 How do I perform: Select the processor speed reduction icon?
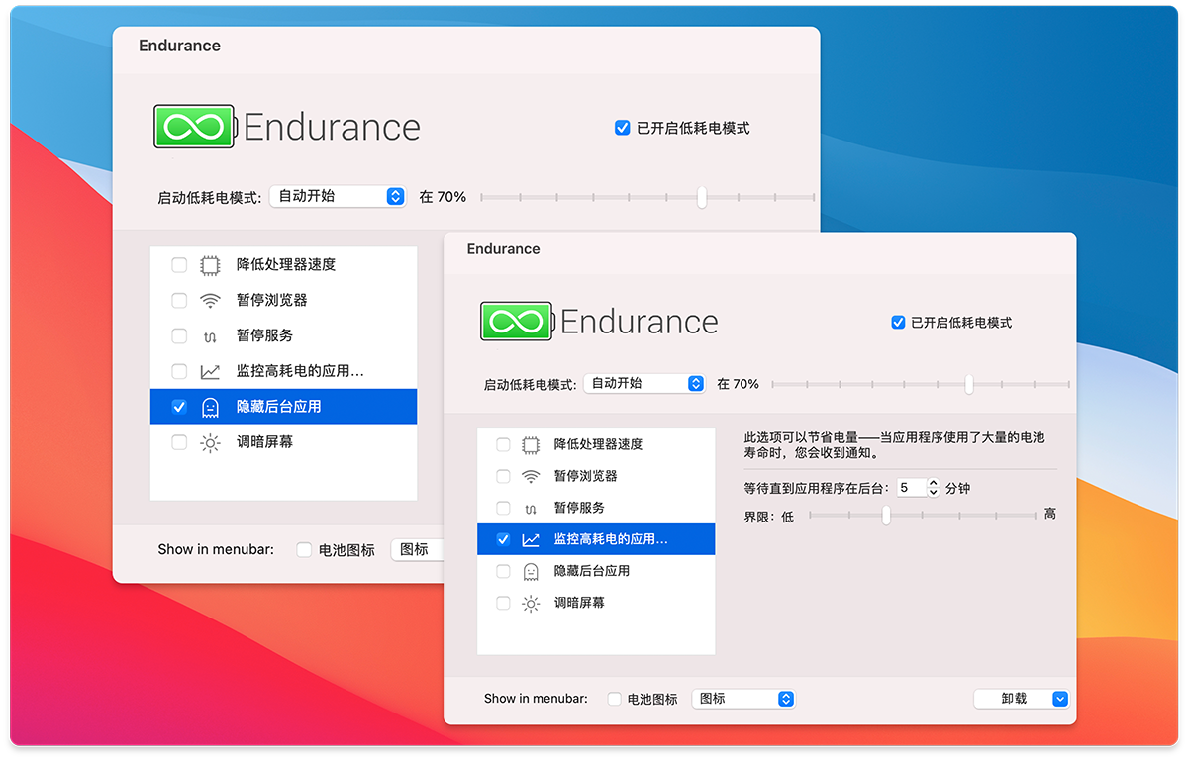(x=531, y=444)
